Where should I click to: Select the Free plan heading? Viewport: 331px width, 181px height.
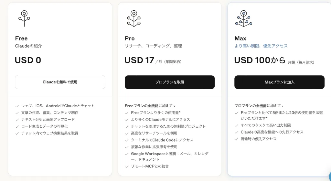point(21,38)
